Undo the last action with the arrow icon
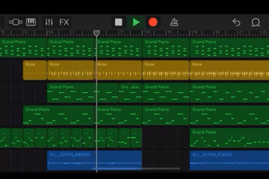 (x=236, y=22)
